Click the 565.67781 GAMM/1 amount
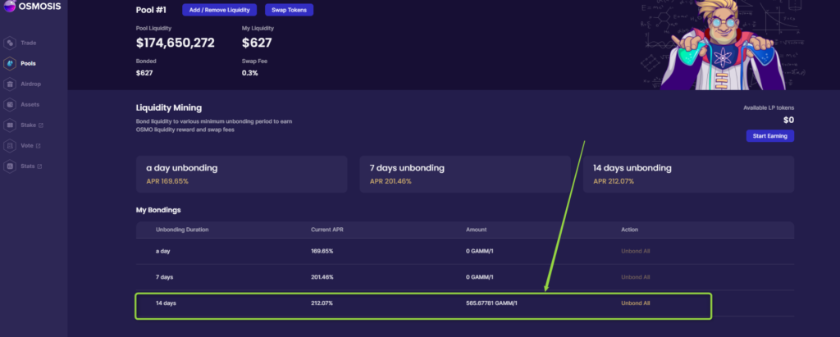Image resolution: width=840 pixels, height=337 pixels. [492, 303]
